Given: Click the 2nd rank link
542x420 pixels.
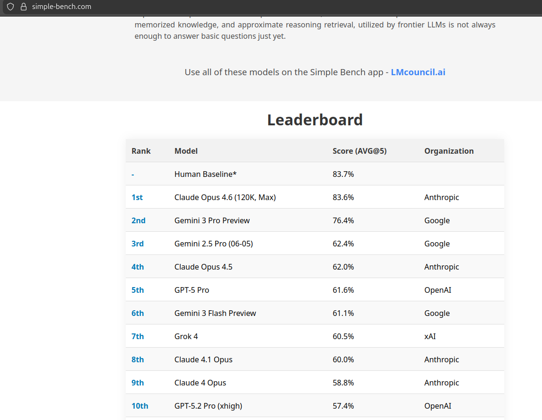Looking at the screenshot, I should (x=139, y=220).
